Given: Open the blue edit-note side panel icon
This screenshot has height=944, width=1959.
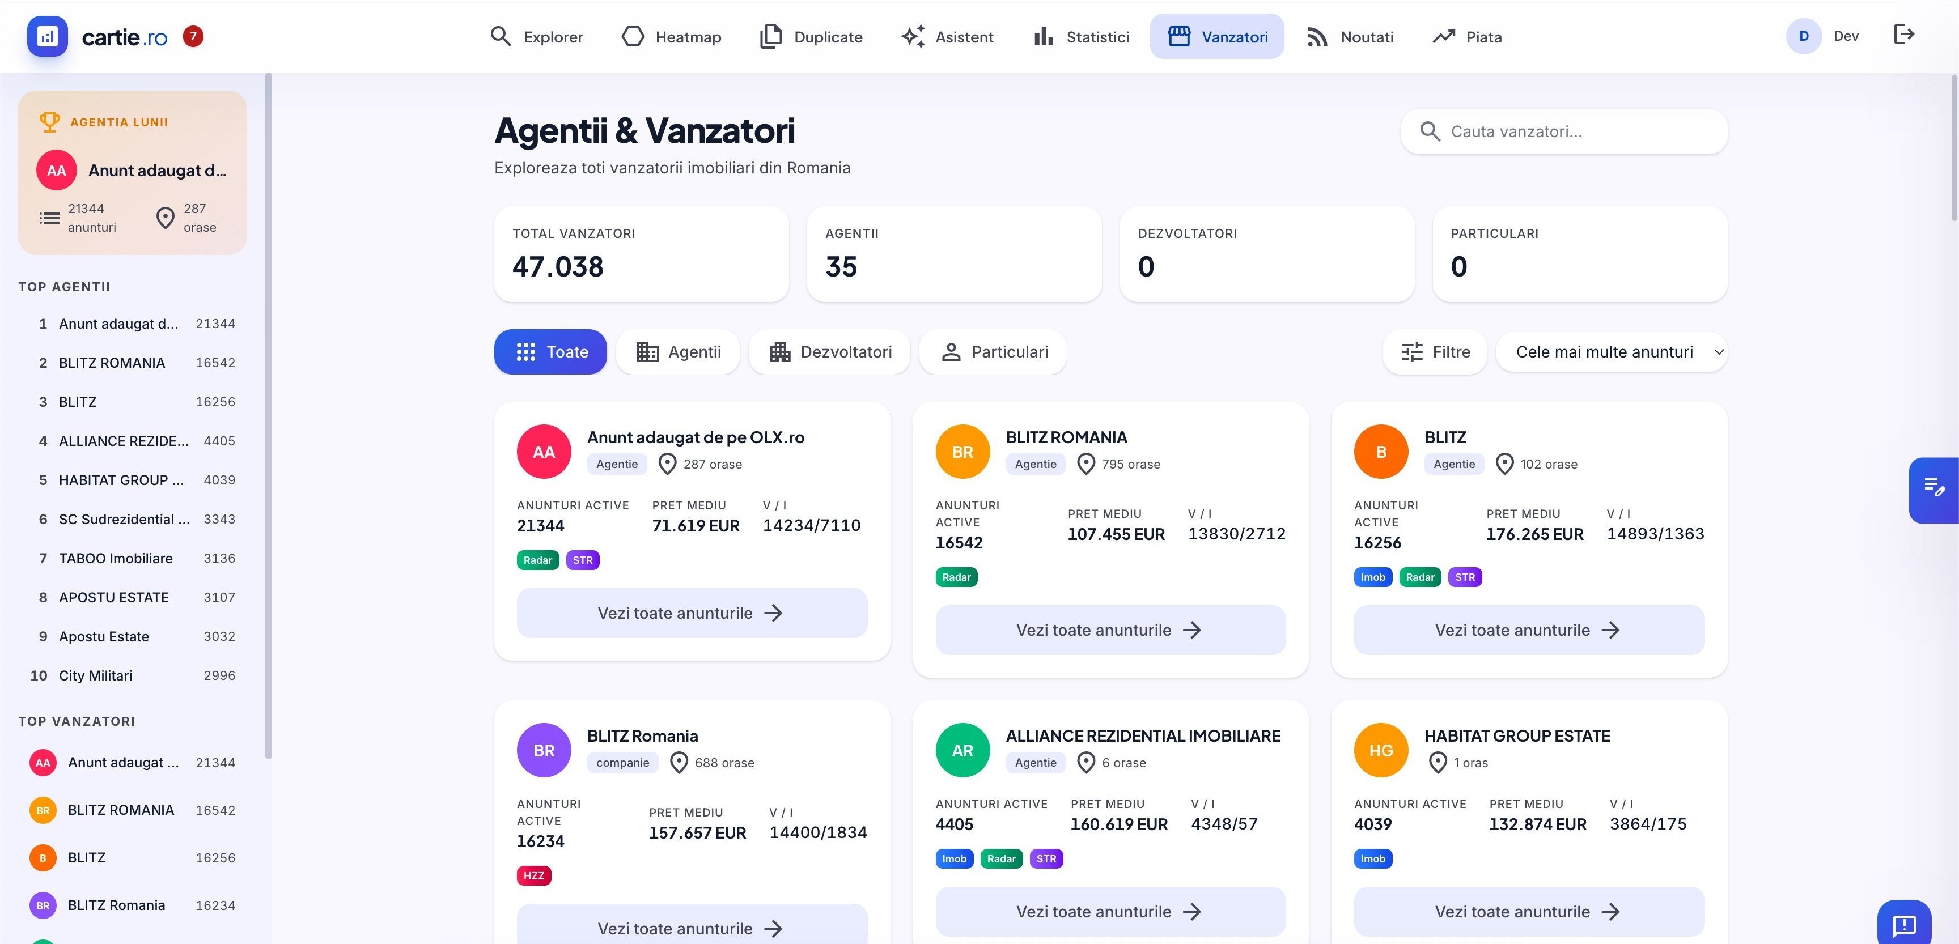Looking at the screenshot, I should tap(1934, 490).
